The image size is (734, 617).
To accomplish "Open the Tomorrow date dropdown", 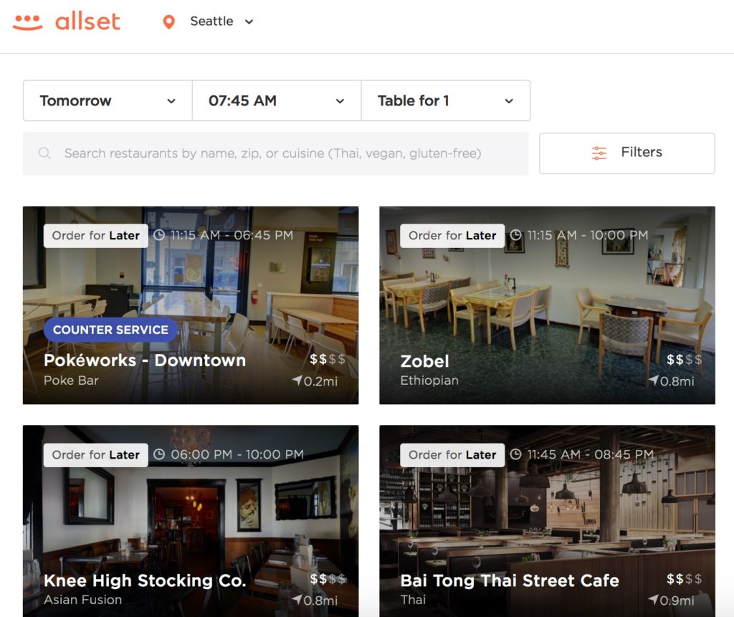I will pos(108,100).
